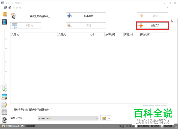Sort by 截取片断 column header
178x129 pixels.
click(153, 34)
